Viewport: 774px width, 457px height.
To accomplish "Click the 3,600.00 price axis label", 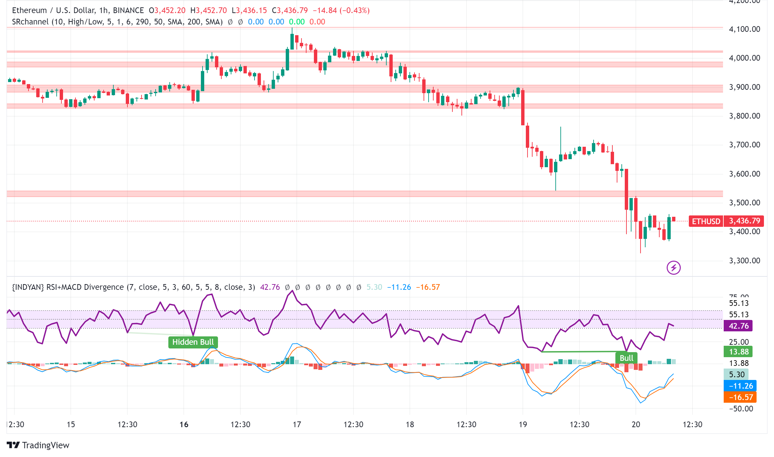I will (744, 174).
